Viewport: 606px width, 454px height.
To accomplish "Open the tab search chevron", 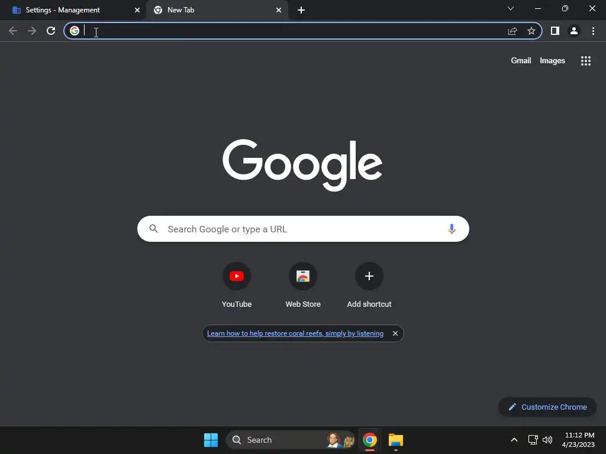I will tap(511, 8).
